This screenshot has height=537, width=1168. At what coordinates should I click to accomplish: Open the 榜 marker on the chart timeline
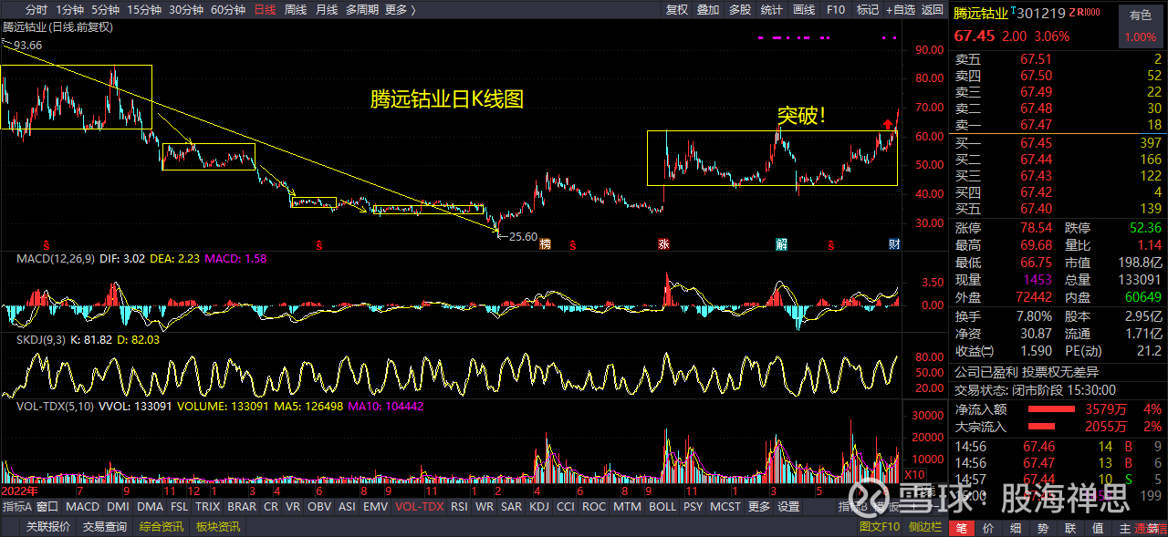546,243
